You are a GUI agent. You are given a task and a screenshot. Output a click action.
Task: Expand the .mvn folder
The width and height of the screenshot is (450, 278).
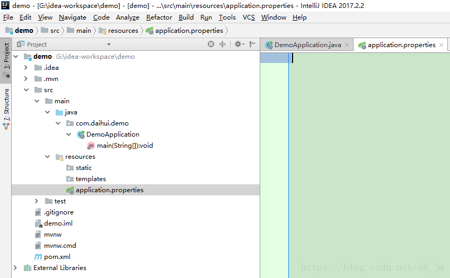point(26,79)
